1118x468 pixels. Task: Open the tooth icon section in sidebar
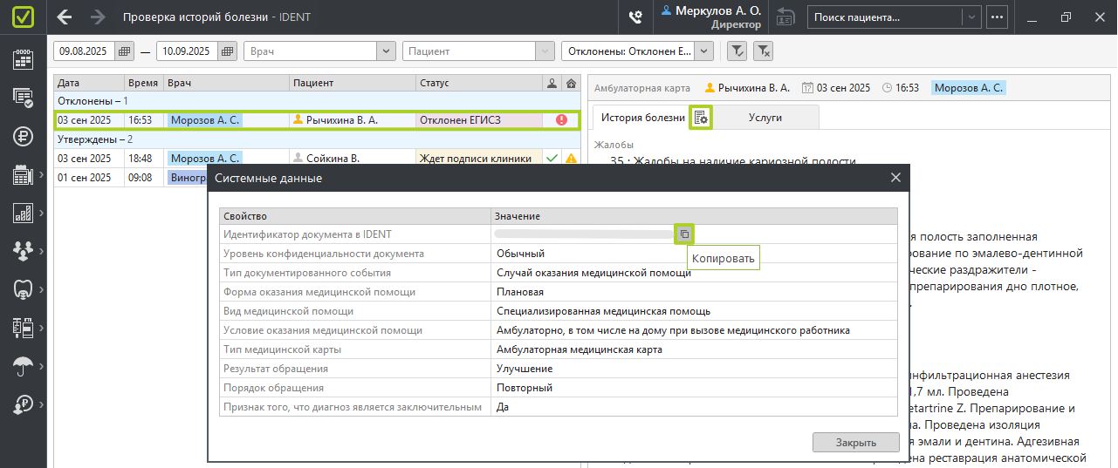coord(23,289)
